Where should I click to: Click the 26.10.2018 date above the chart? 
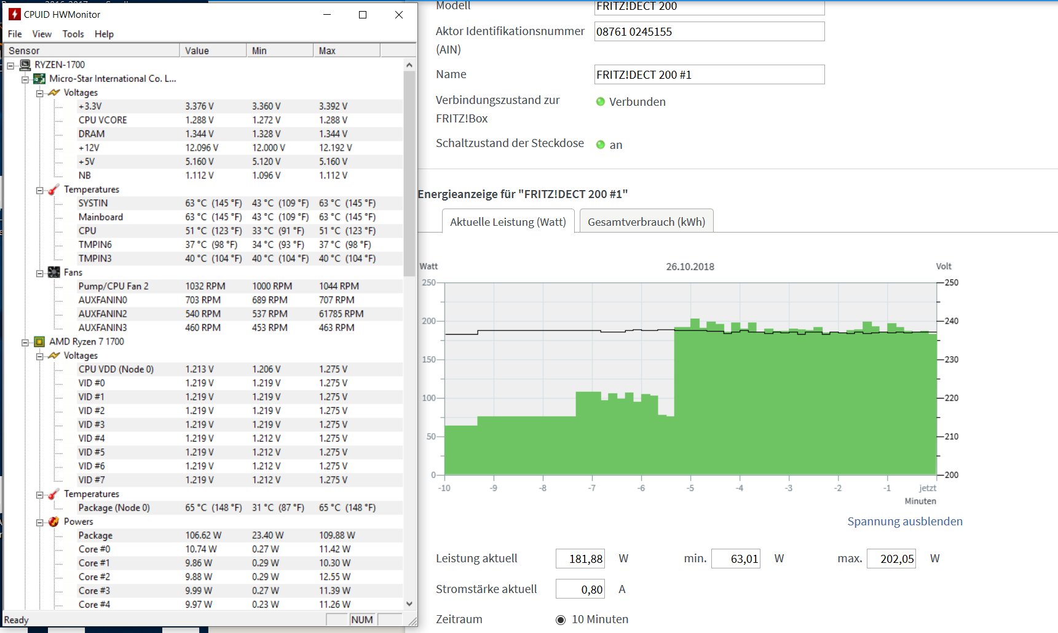690,266
